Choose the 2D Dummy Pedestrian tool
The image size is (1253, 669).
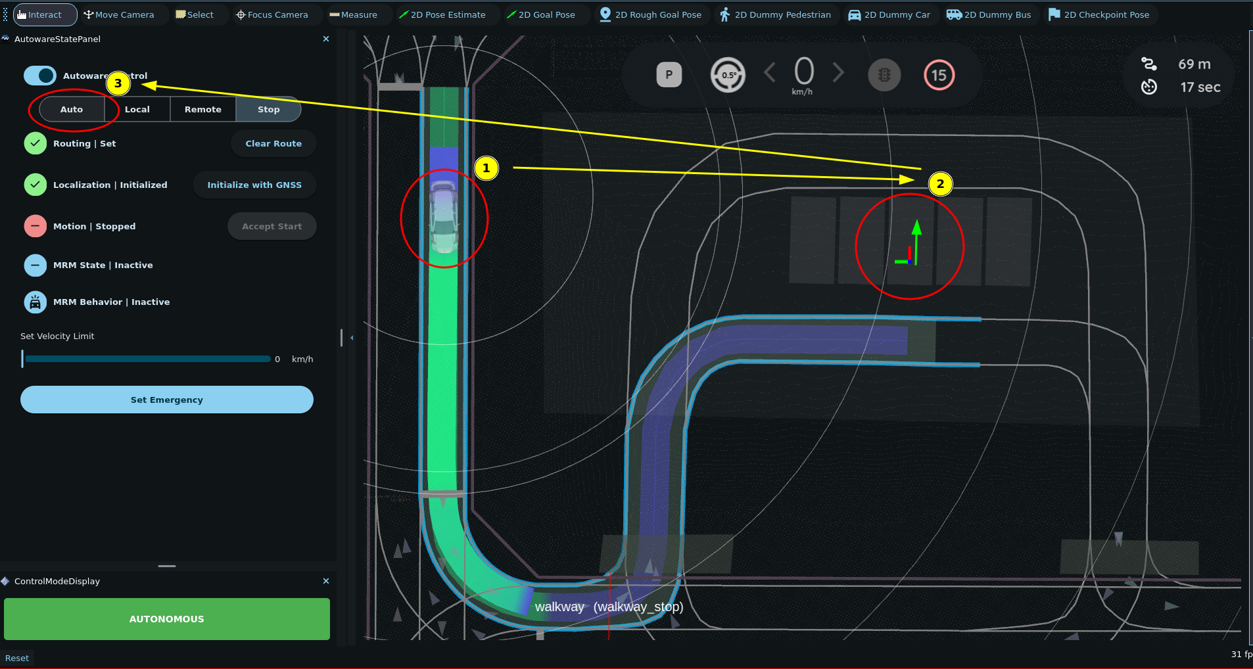click(775, 14)
